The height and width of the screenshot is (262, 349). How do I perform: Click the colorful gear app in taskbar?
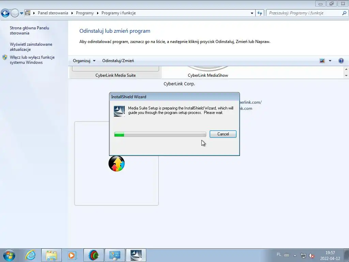[x=94, y=255]
